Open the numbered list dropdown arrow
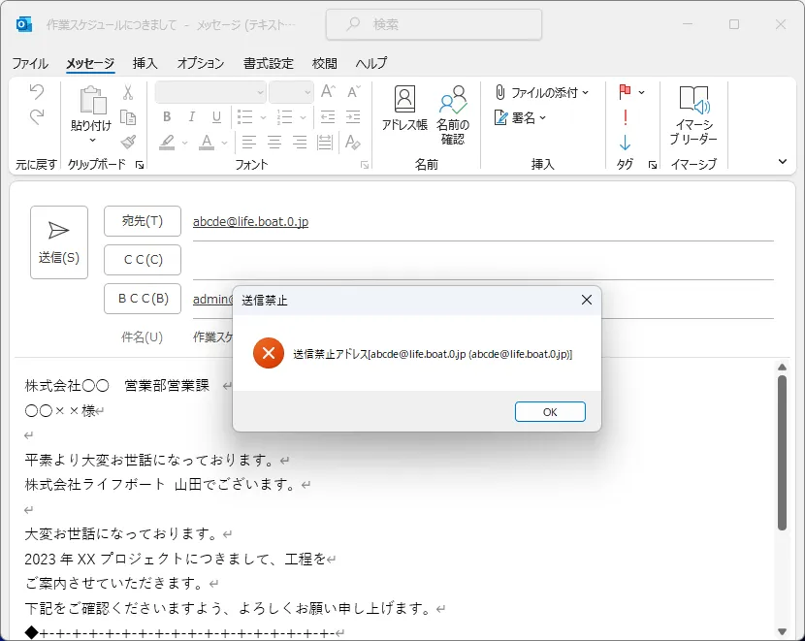Viewport: 805px width, 641px height. click(x=303, y=117)
